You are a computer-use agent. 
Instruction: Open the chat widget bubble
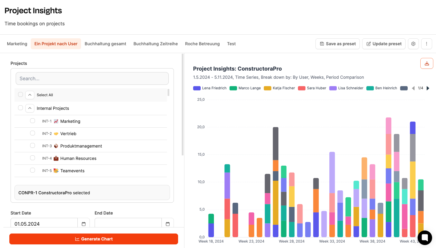425,237
